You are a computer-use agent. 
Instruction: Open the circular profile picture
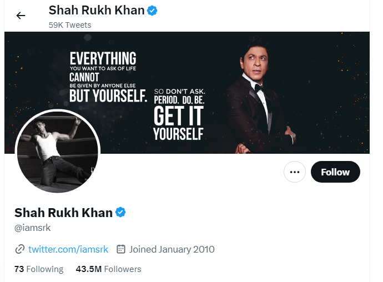click(57, 151)
